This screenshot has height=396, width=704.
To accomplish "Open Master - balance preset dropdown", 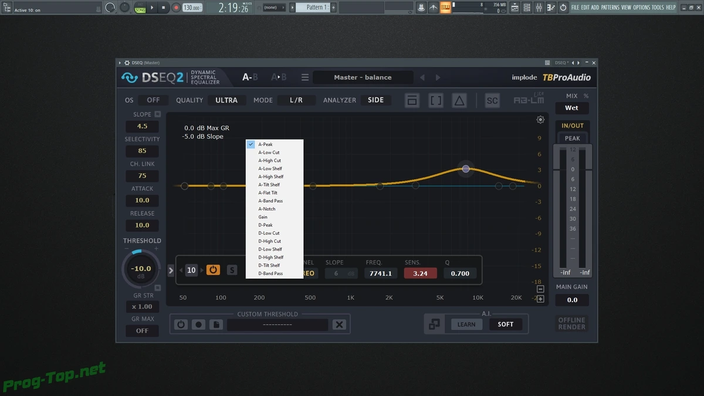I will pyautogui.click(x=363, y=77).
